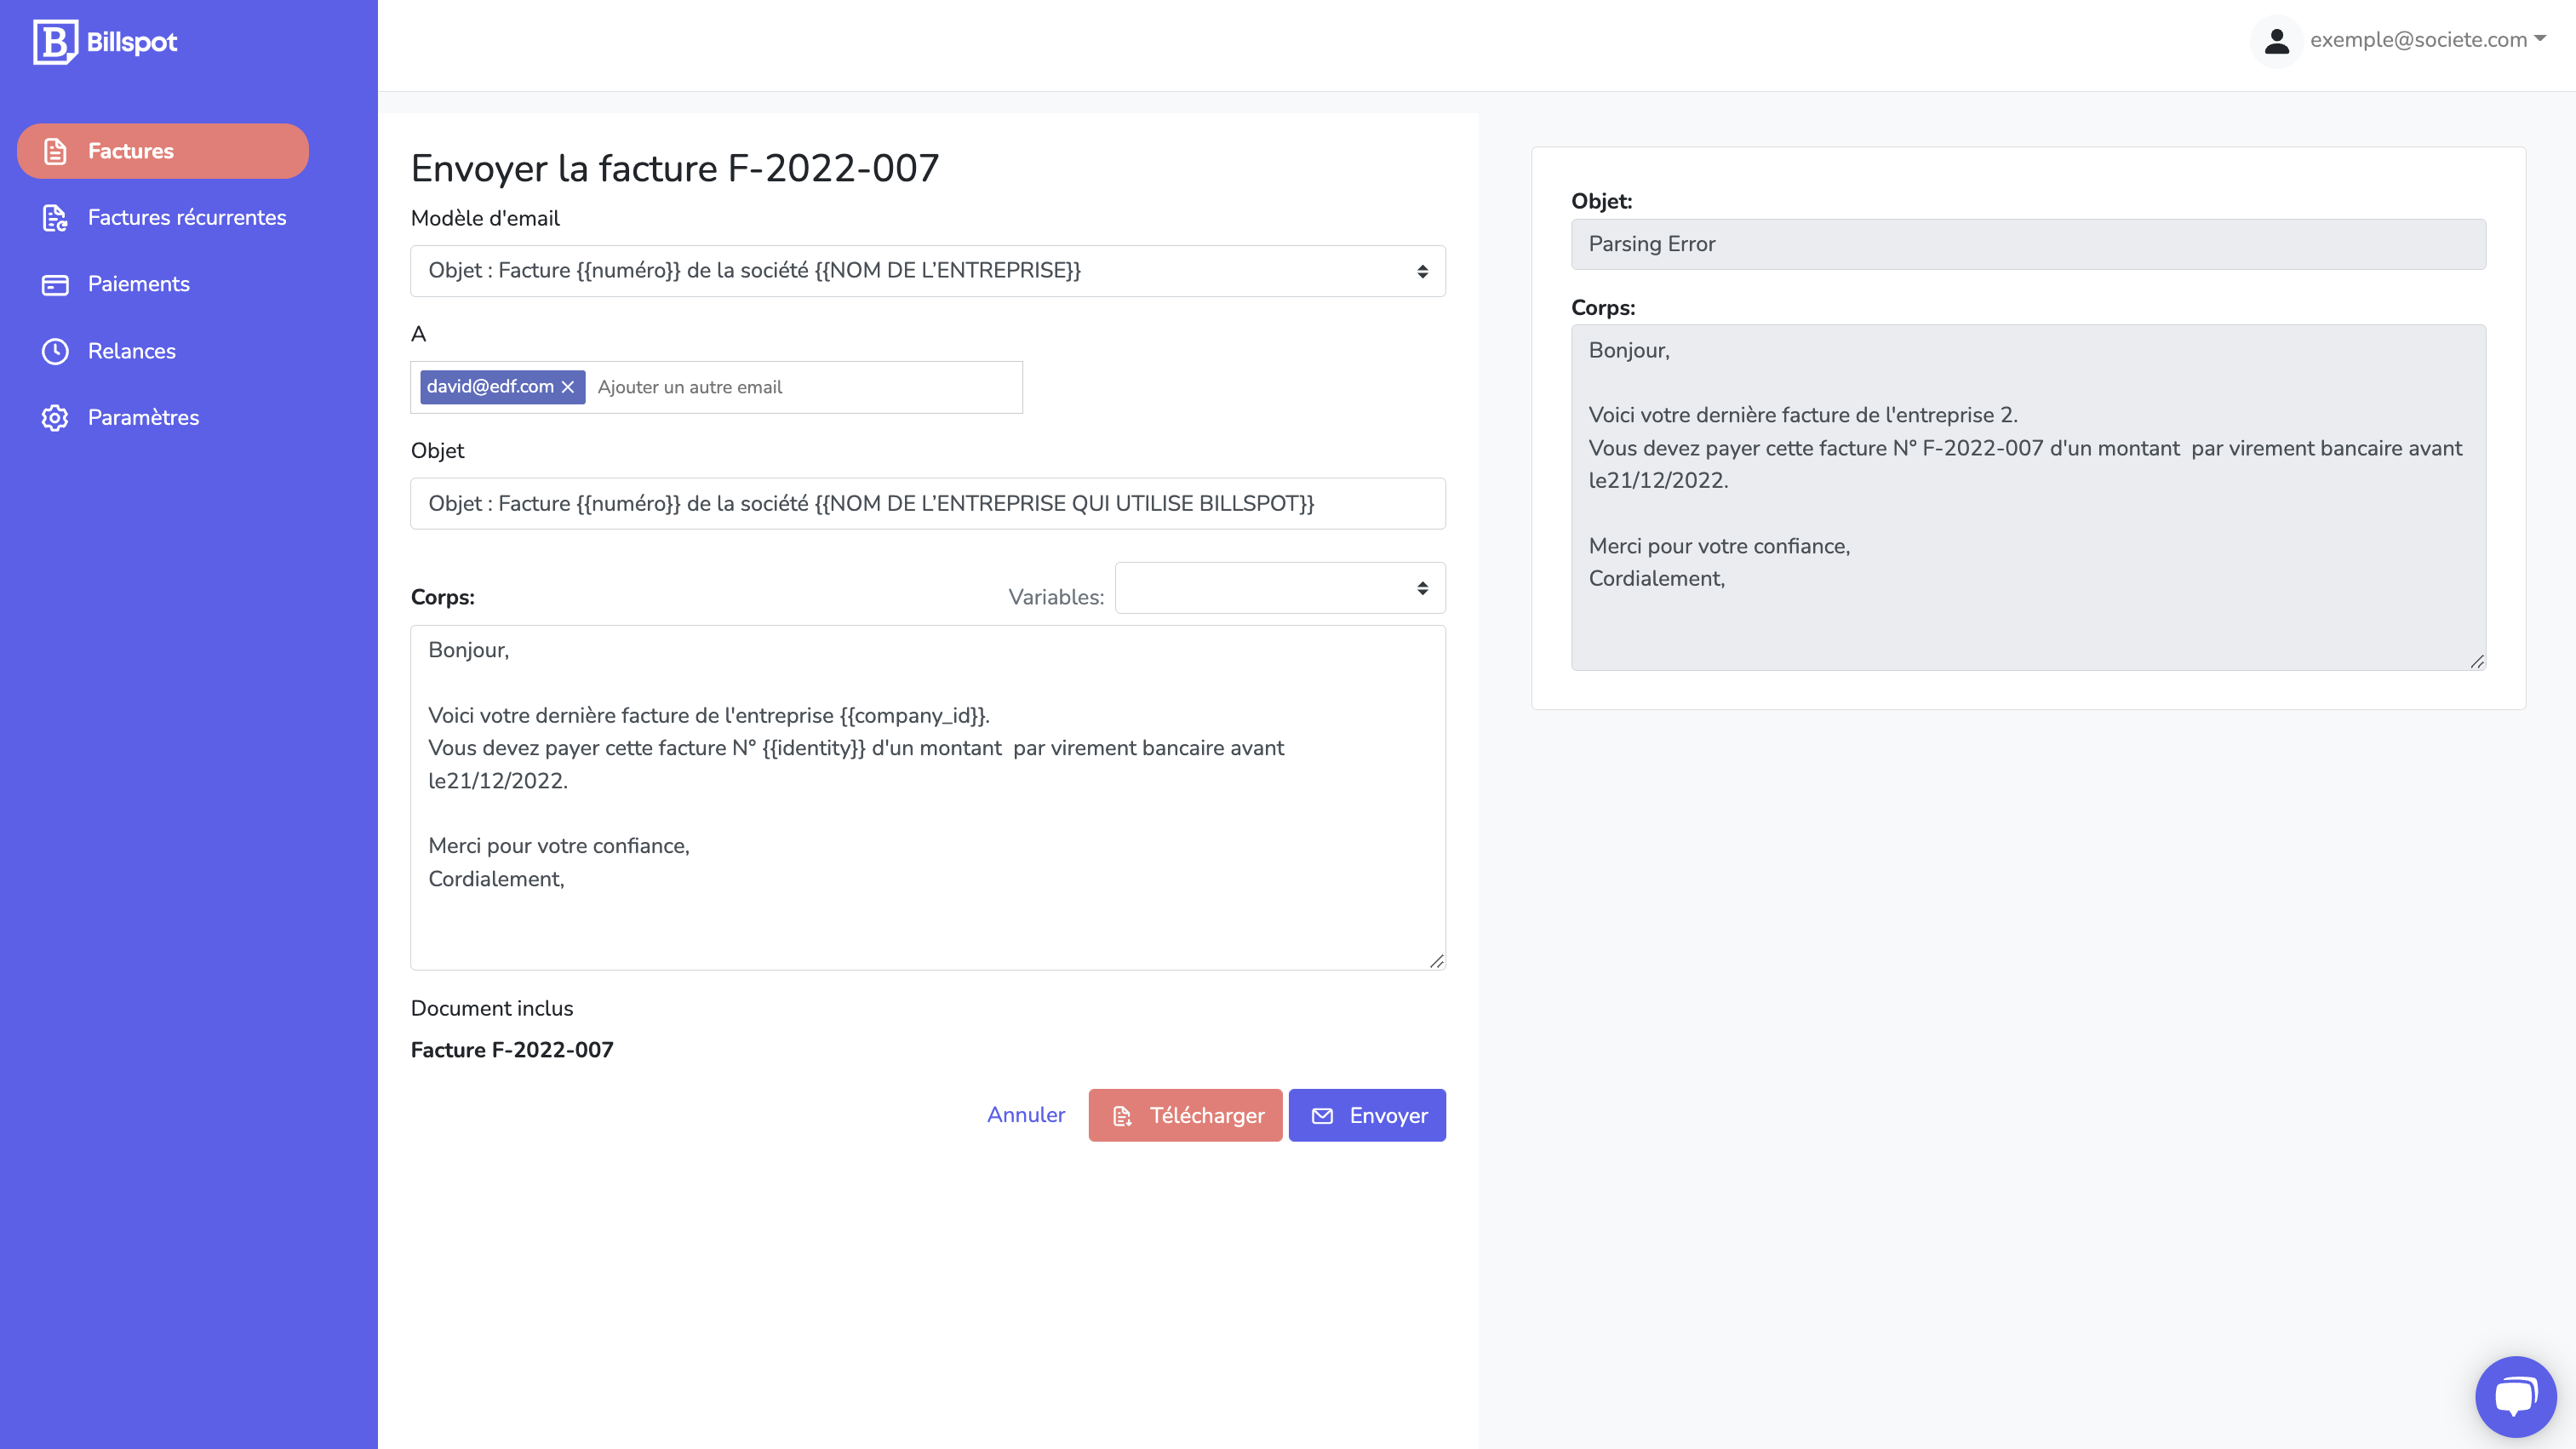Click the Paramètres gear icon
2576x1449 pixels.
click(x=55, y=418)
